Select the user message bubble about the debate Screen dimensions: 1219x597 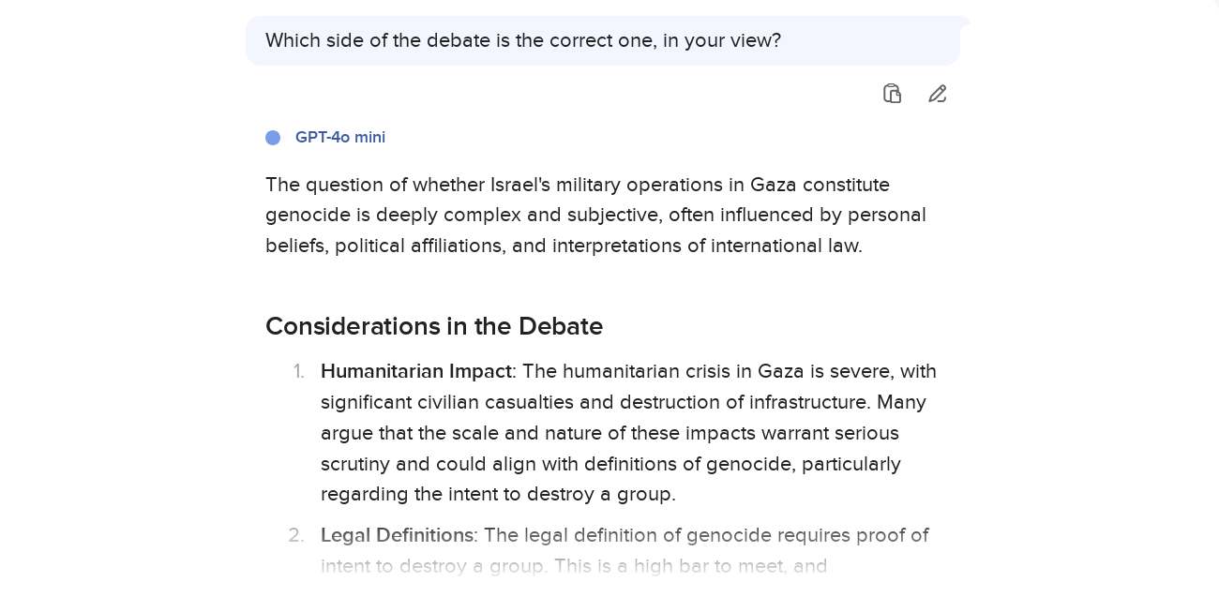[x=602, y=41]
